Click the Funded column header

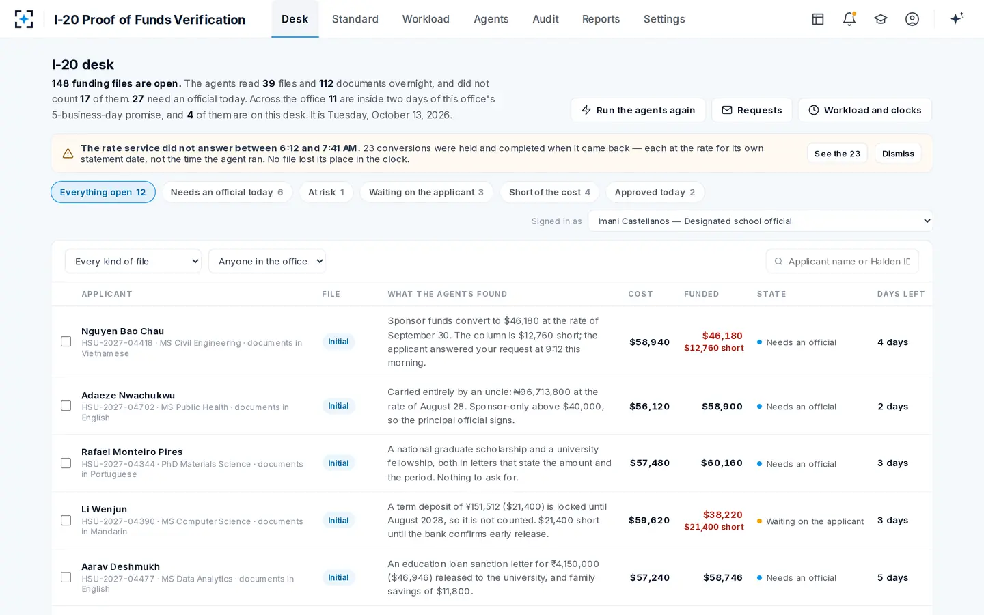[701, 294]
